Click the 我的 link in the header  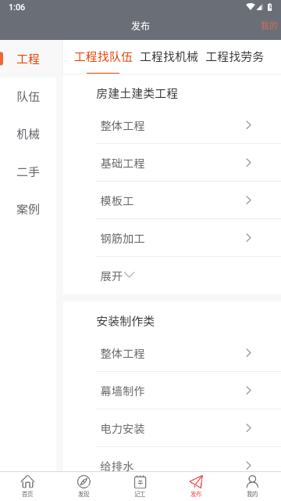(269, 26)
